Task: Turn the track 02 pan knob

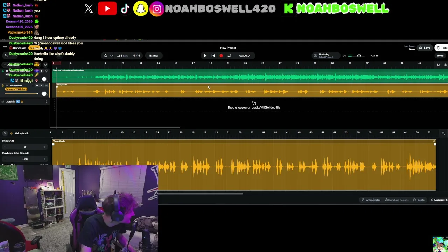Action: pyautogui.click(x=44, y=94)
